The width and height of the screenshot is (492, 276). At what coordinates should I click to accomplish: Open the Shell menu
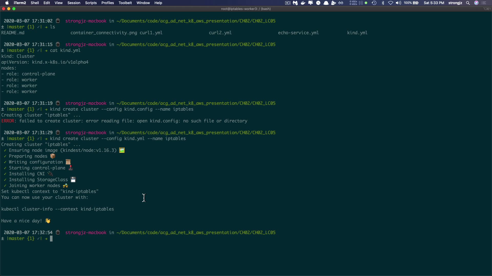pos(35,3)
